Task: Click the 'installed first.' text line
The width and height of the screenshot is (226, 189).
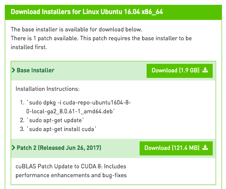Action: click(29, 47)
